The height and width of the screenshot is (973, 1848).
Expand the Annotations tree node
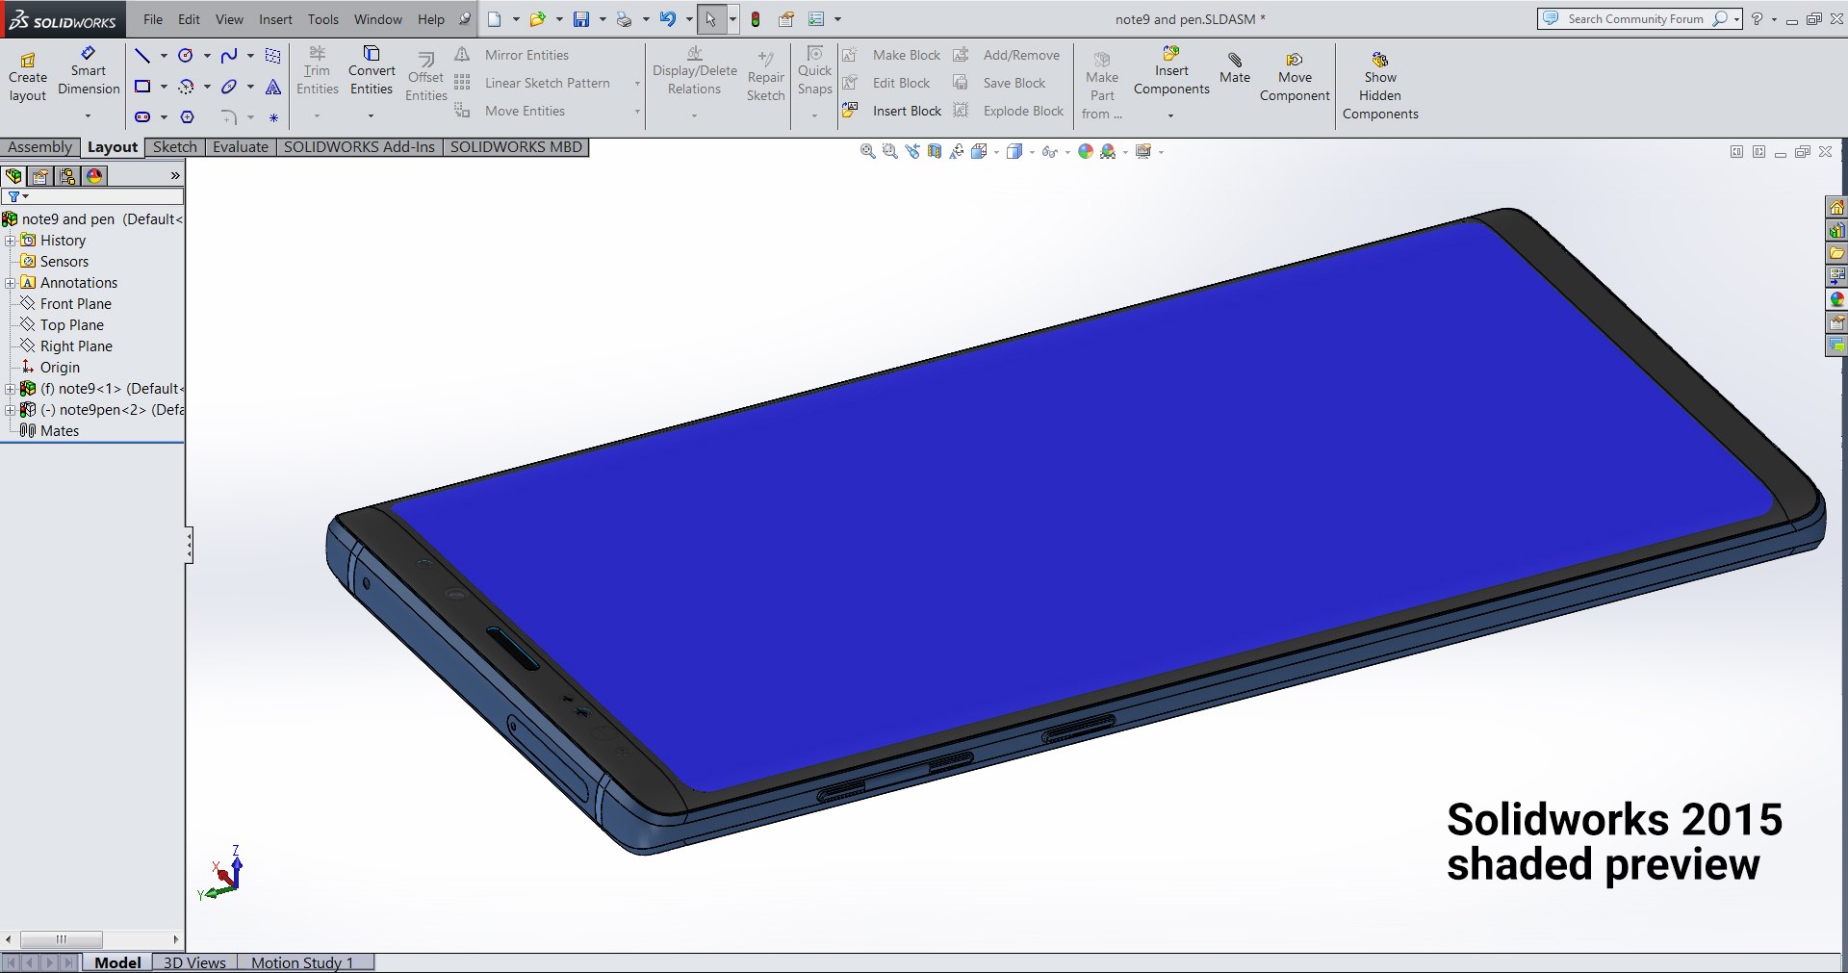pos(10,283)
